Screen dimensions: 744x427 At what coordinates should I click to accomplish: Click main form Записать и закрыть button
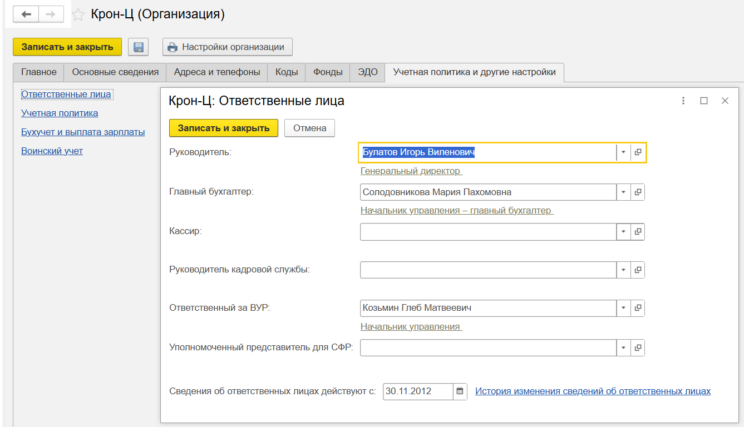(x=67, y=47)
